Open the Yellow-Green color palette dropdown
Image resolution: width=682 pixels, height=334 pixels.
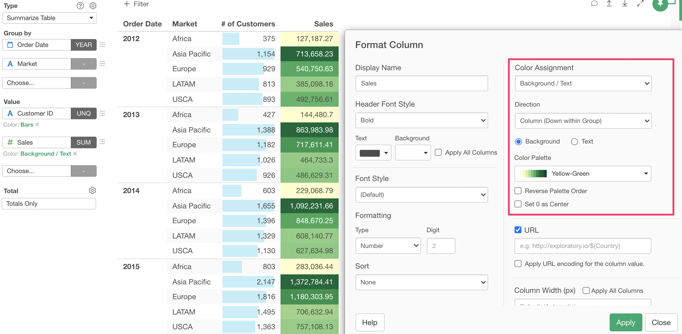tap(582, 174)
